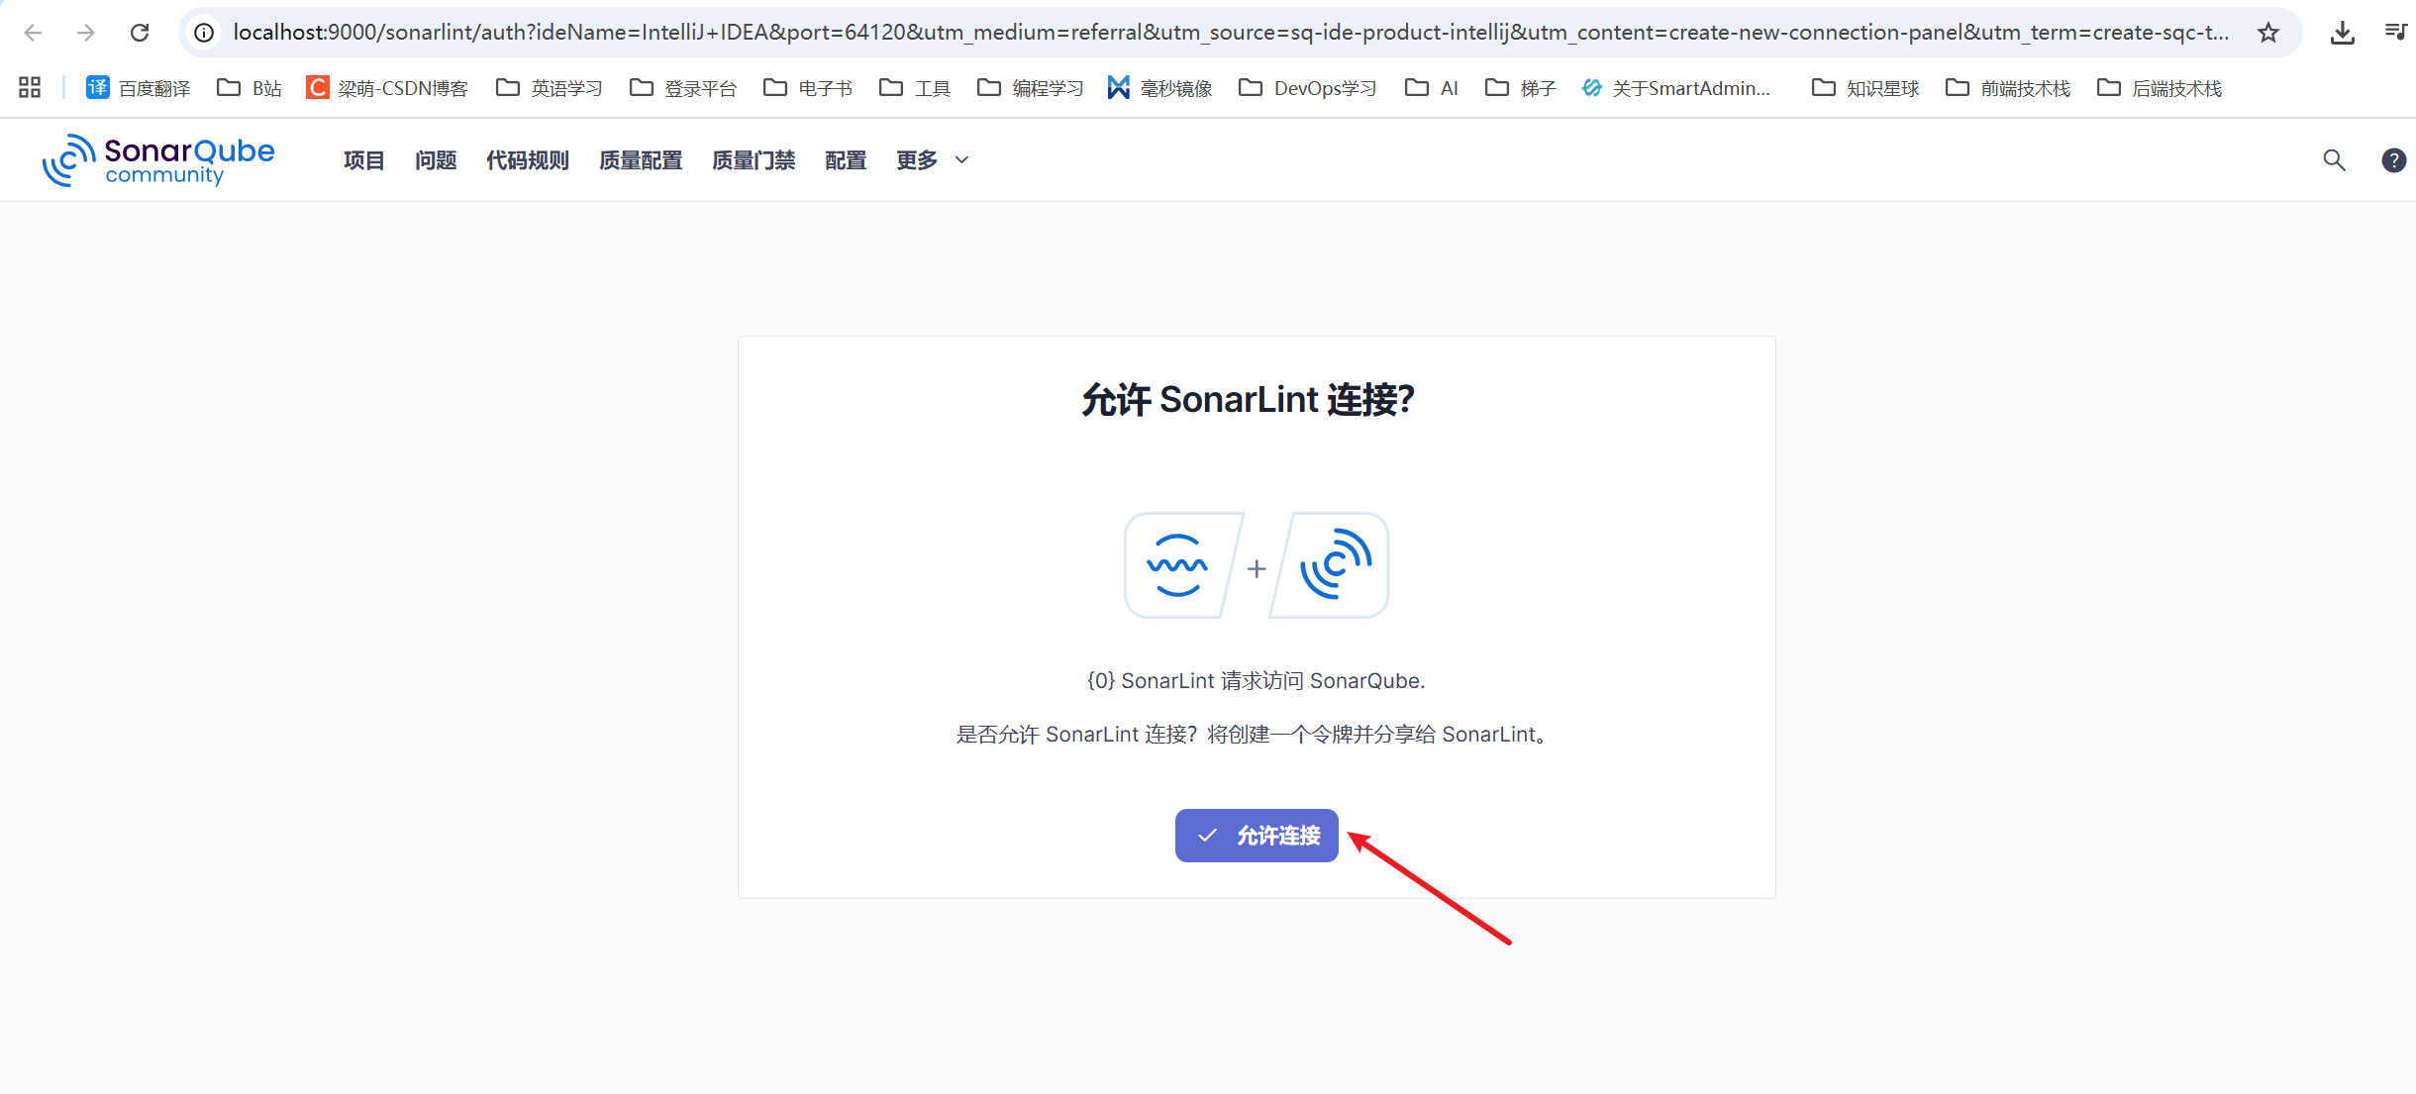Open the 英语学习 bookmark folder
Image resolution: width=2416 pixels, height=1094 pixels.
click(550, 88)
